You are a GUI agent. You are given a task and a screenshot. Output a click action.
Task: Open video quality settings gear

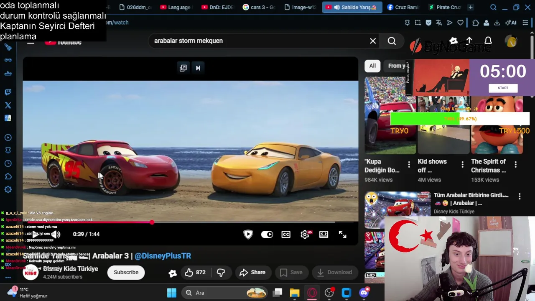[305, 235]
